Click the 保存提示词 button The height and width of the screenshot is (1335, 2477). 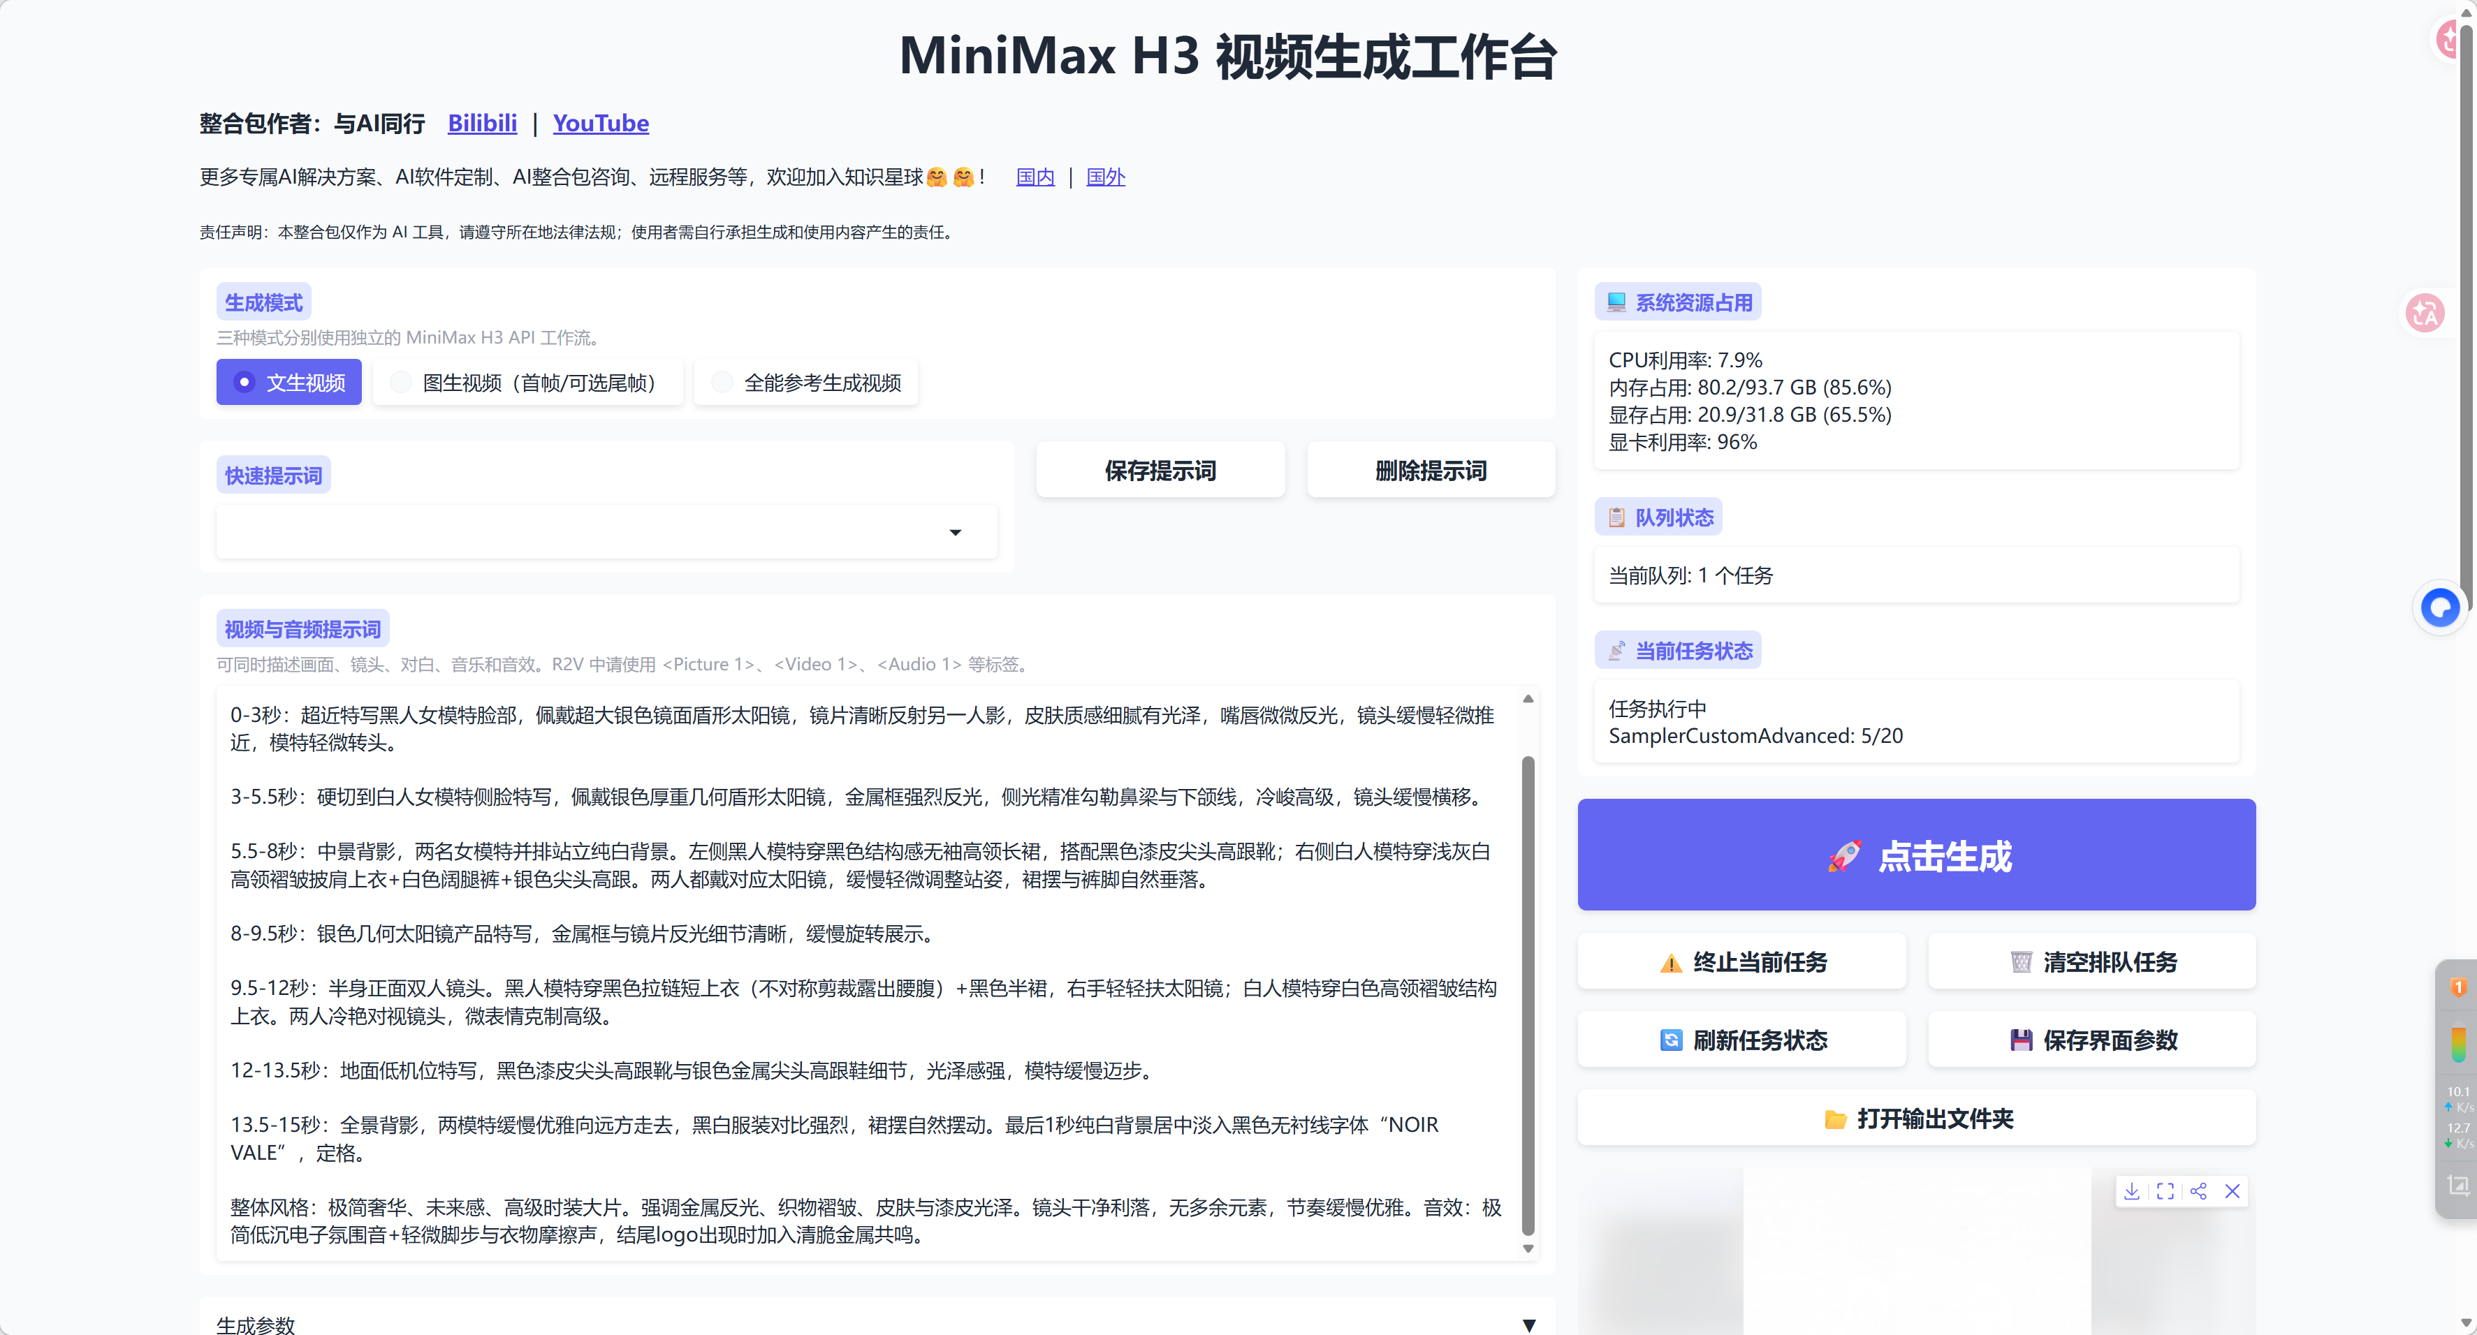pyautogui.click(x=1160, y=470)
